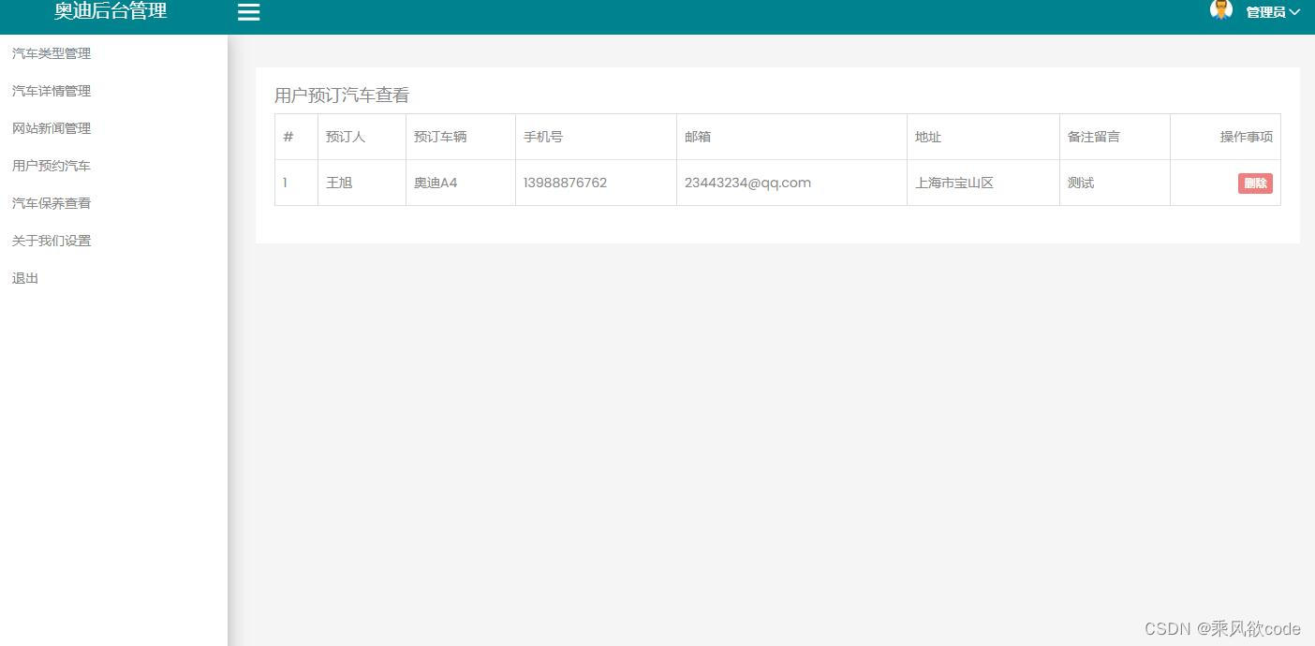Open 汽车详情管理 in sidebar
Image resolution: width=1315 pixels, height=646 pixels.
click(x=52, y=91)
